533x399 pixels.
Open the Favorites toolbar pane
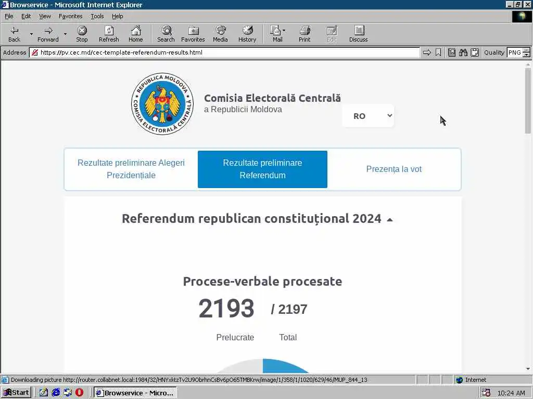(193, 34)
